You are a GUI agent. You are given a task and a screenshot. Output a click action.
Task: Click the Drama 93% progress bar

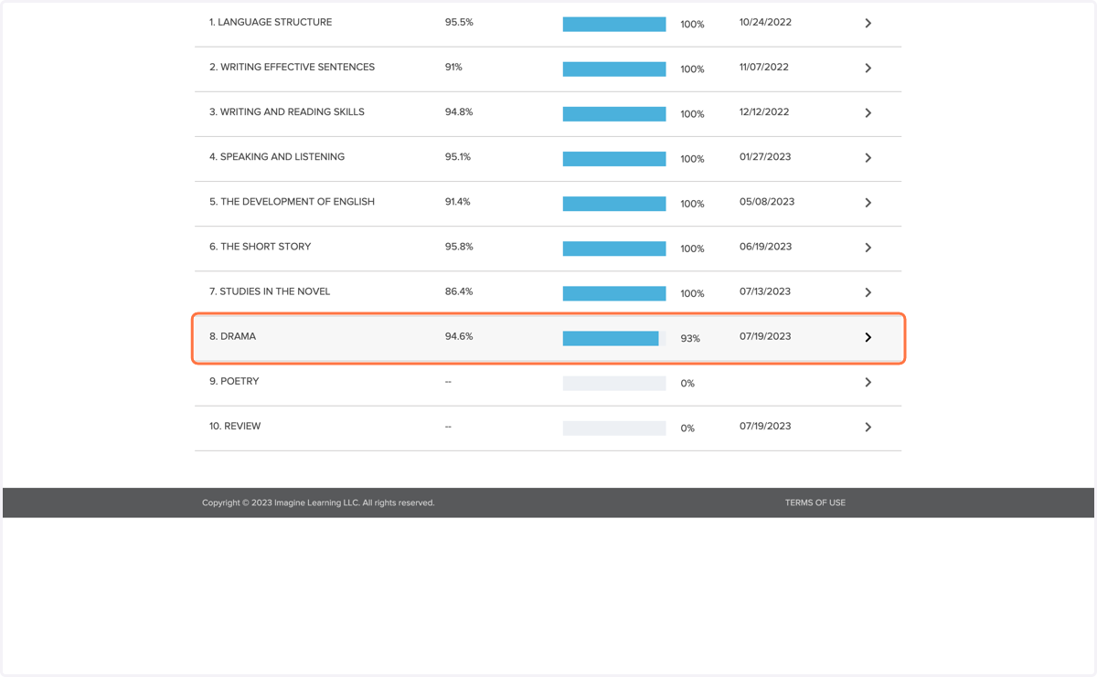tap(614, 338)
